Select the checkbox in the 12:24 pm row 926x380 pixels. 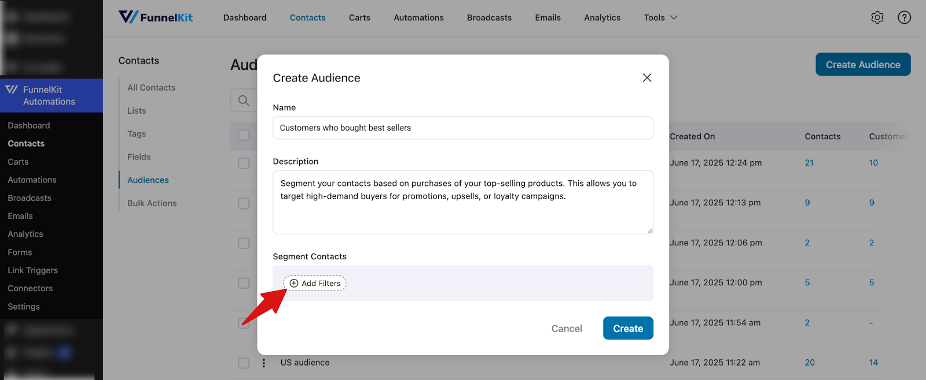[244, 163]
